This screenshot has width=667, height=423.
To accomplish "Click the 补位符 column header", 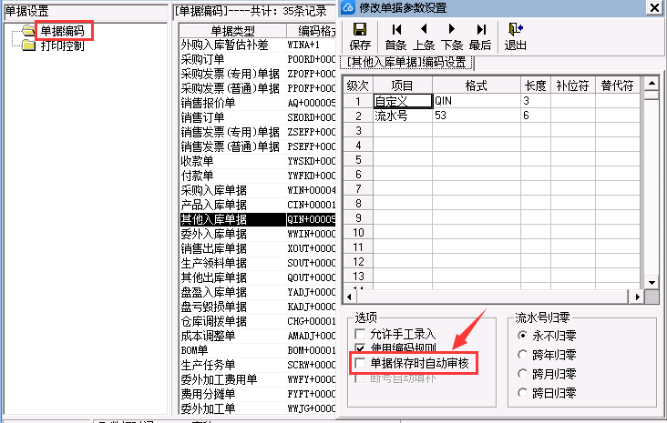I will tap(573, 86).
